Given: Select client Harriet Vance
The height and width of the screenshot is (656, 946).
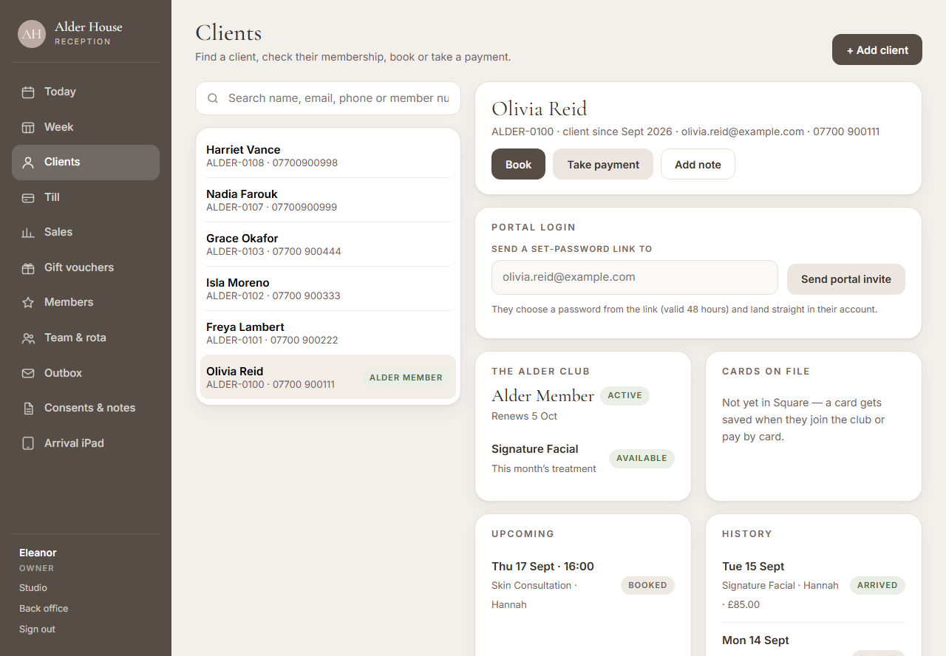Looking at the screenshot, I should [x=328, y=156].
